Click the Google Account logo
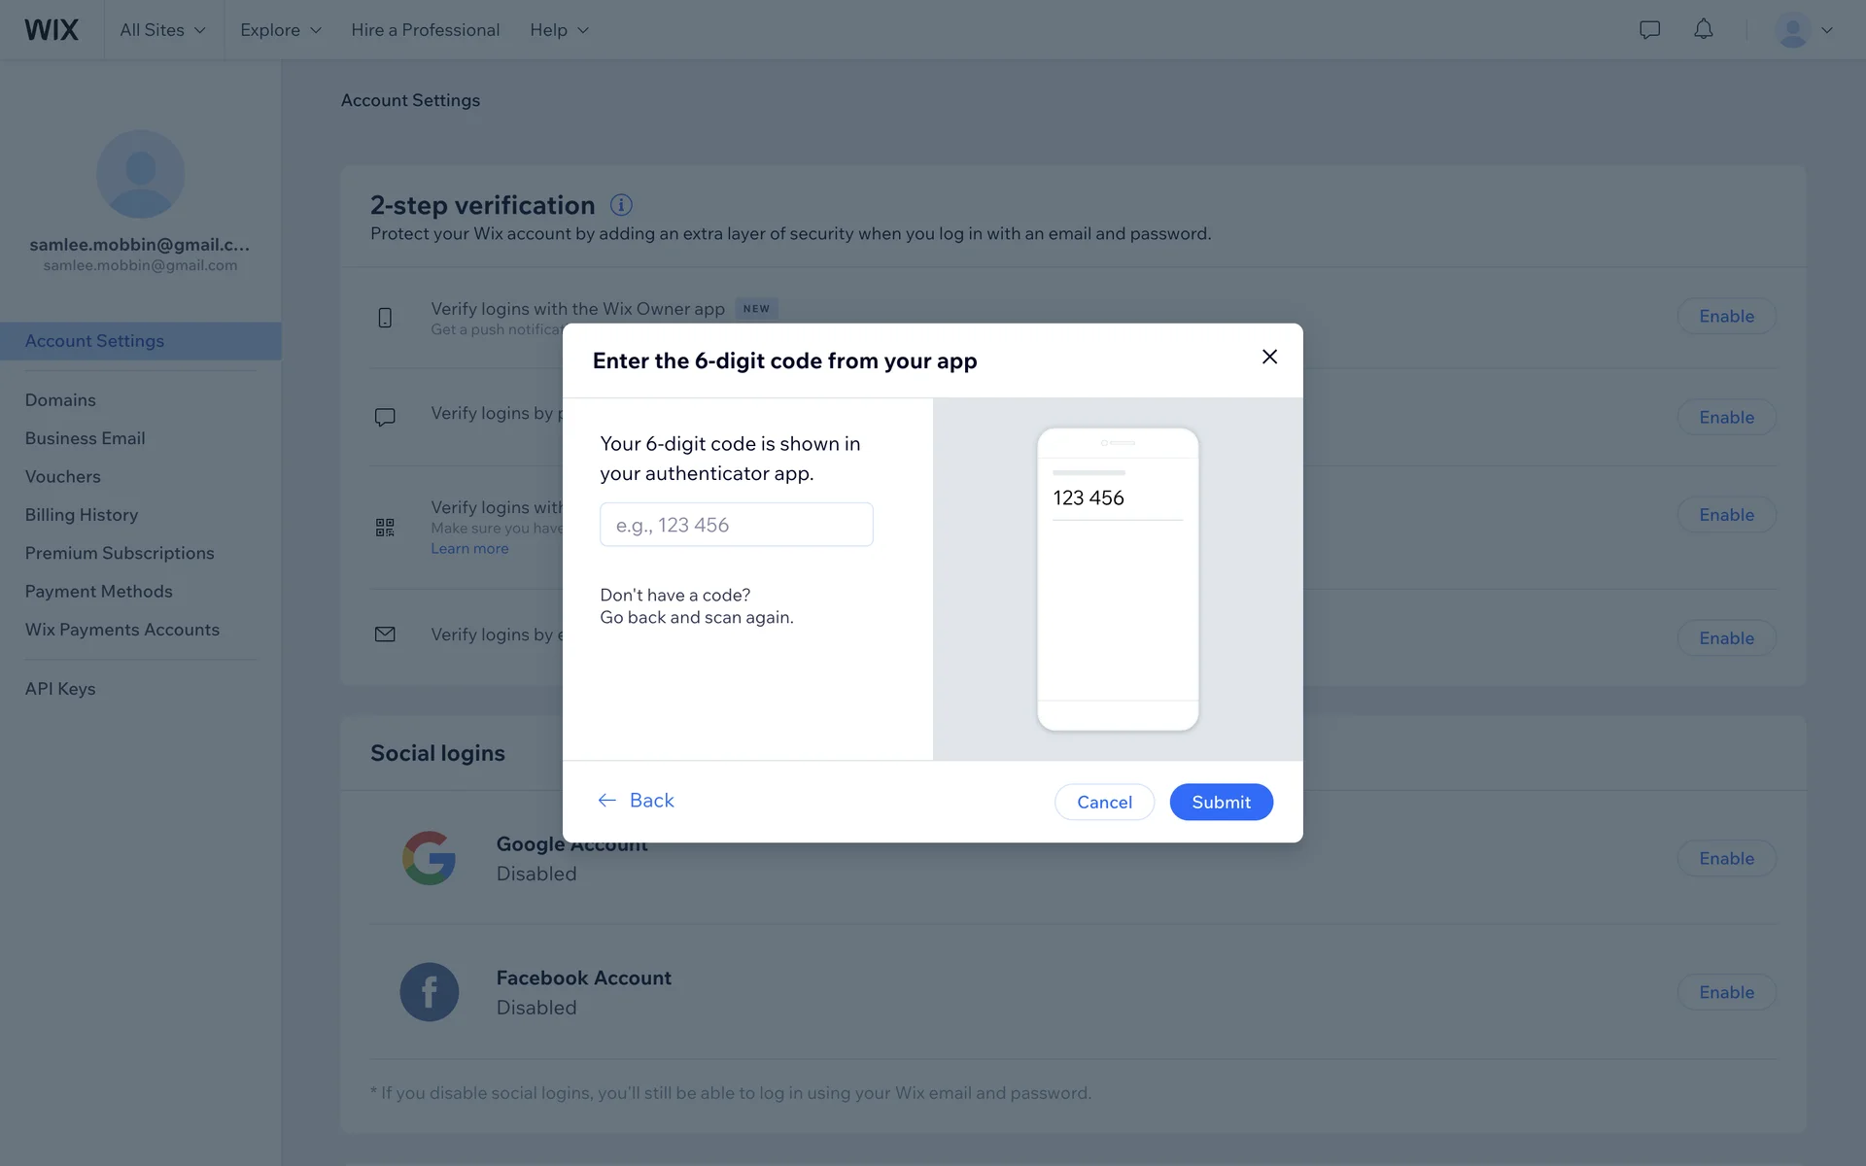Image resolution: width=1866 pixels, height=1166 pixels. (x=429, y=858)
